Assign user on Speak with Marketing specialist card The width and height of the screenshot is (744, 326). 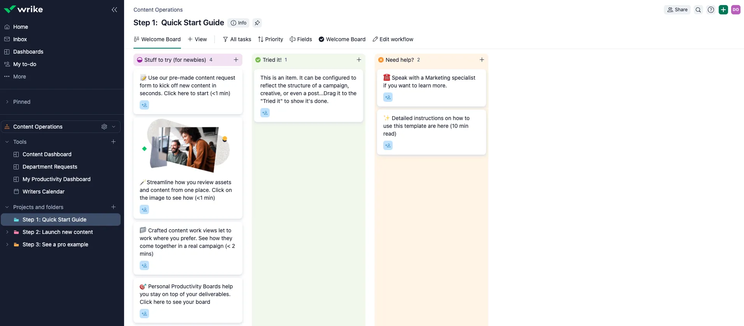[388, 97]
